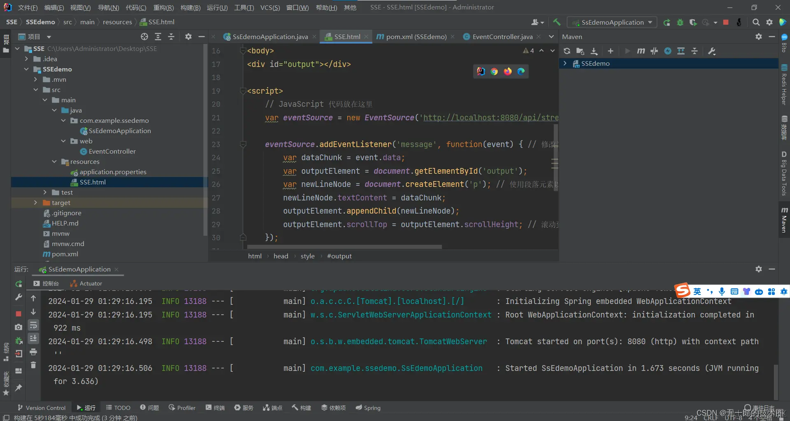Run with coverage icon in toolbar
The image size is (790, 421).
[693, 22]
